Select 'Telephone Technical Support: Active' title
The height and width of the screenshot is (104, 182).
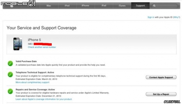coord(35,72)
